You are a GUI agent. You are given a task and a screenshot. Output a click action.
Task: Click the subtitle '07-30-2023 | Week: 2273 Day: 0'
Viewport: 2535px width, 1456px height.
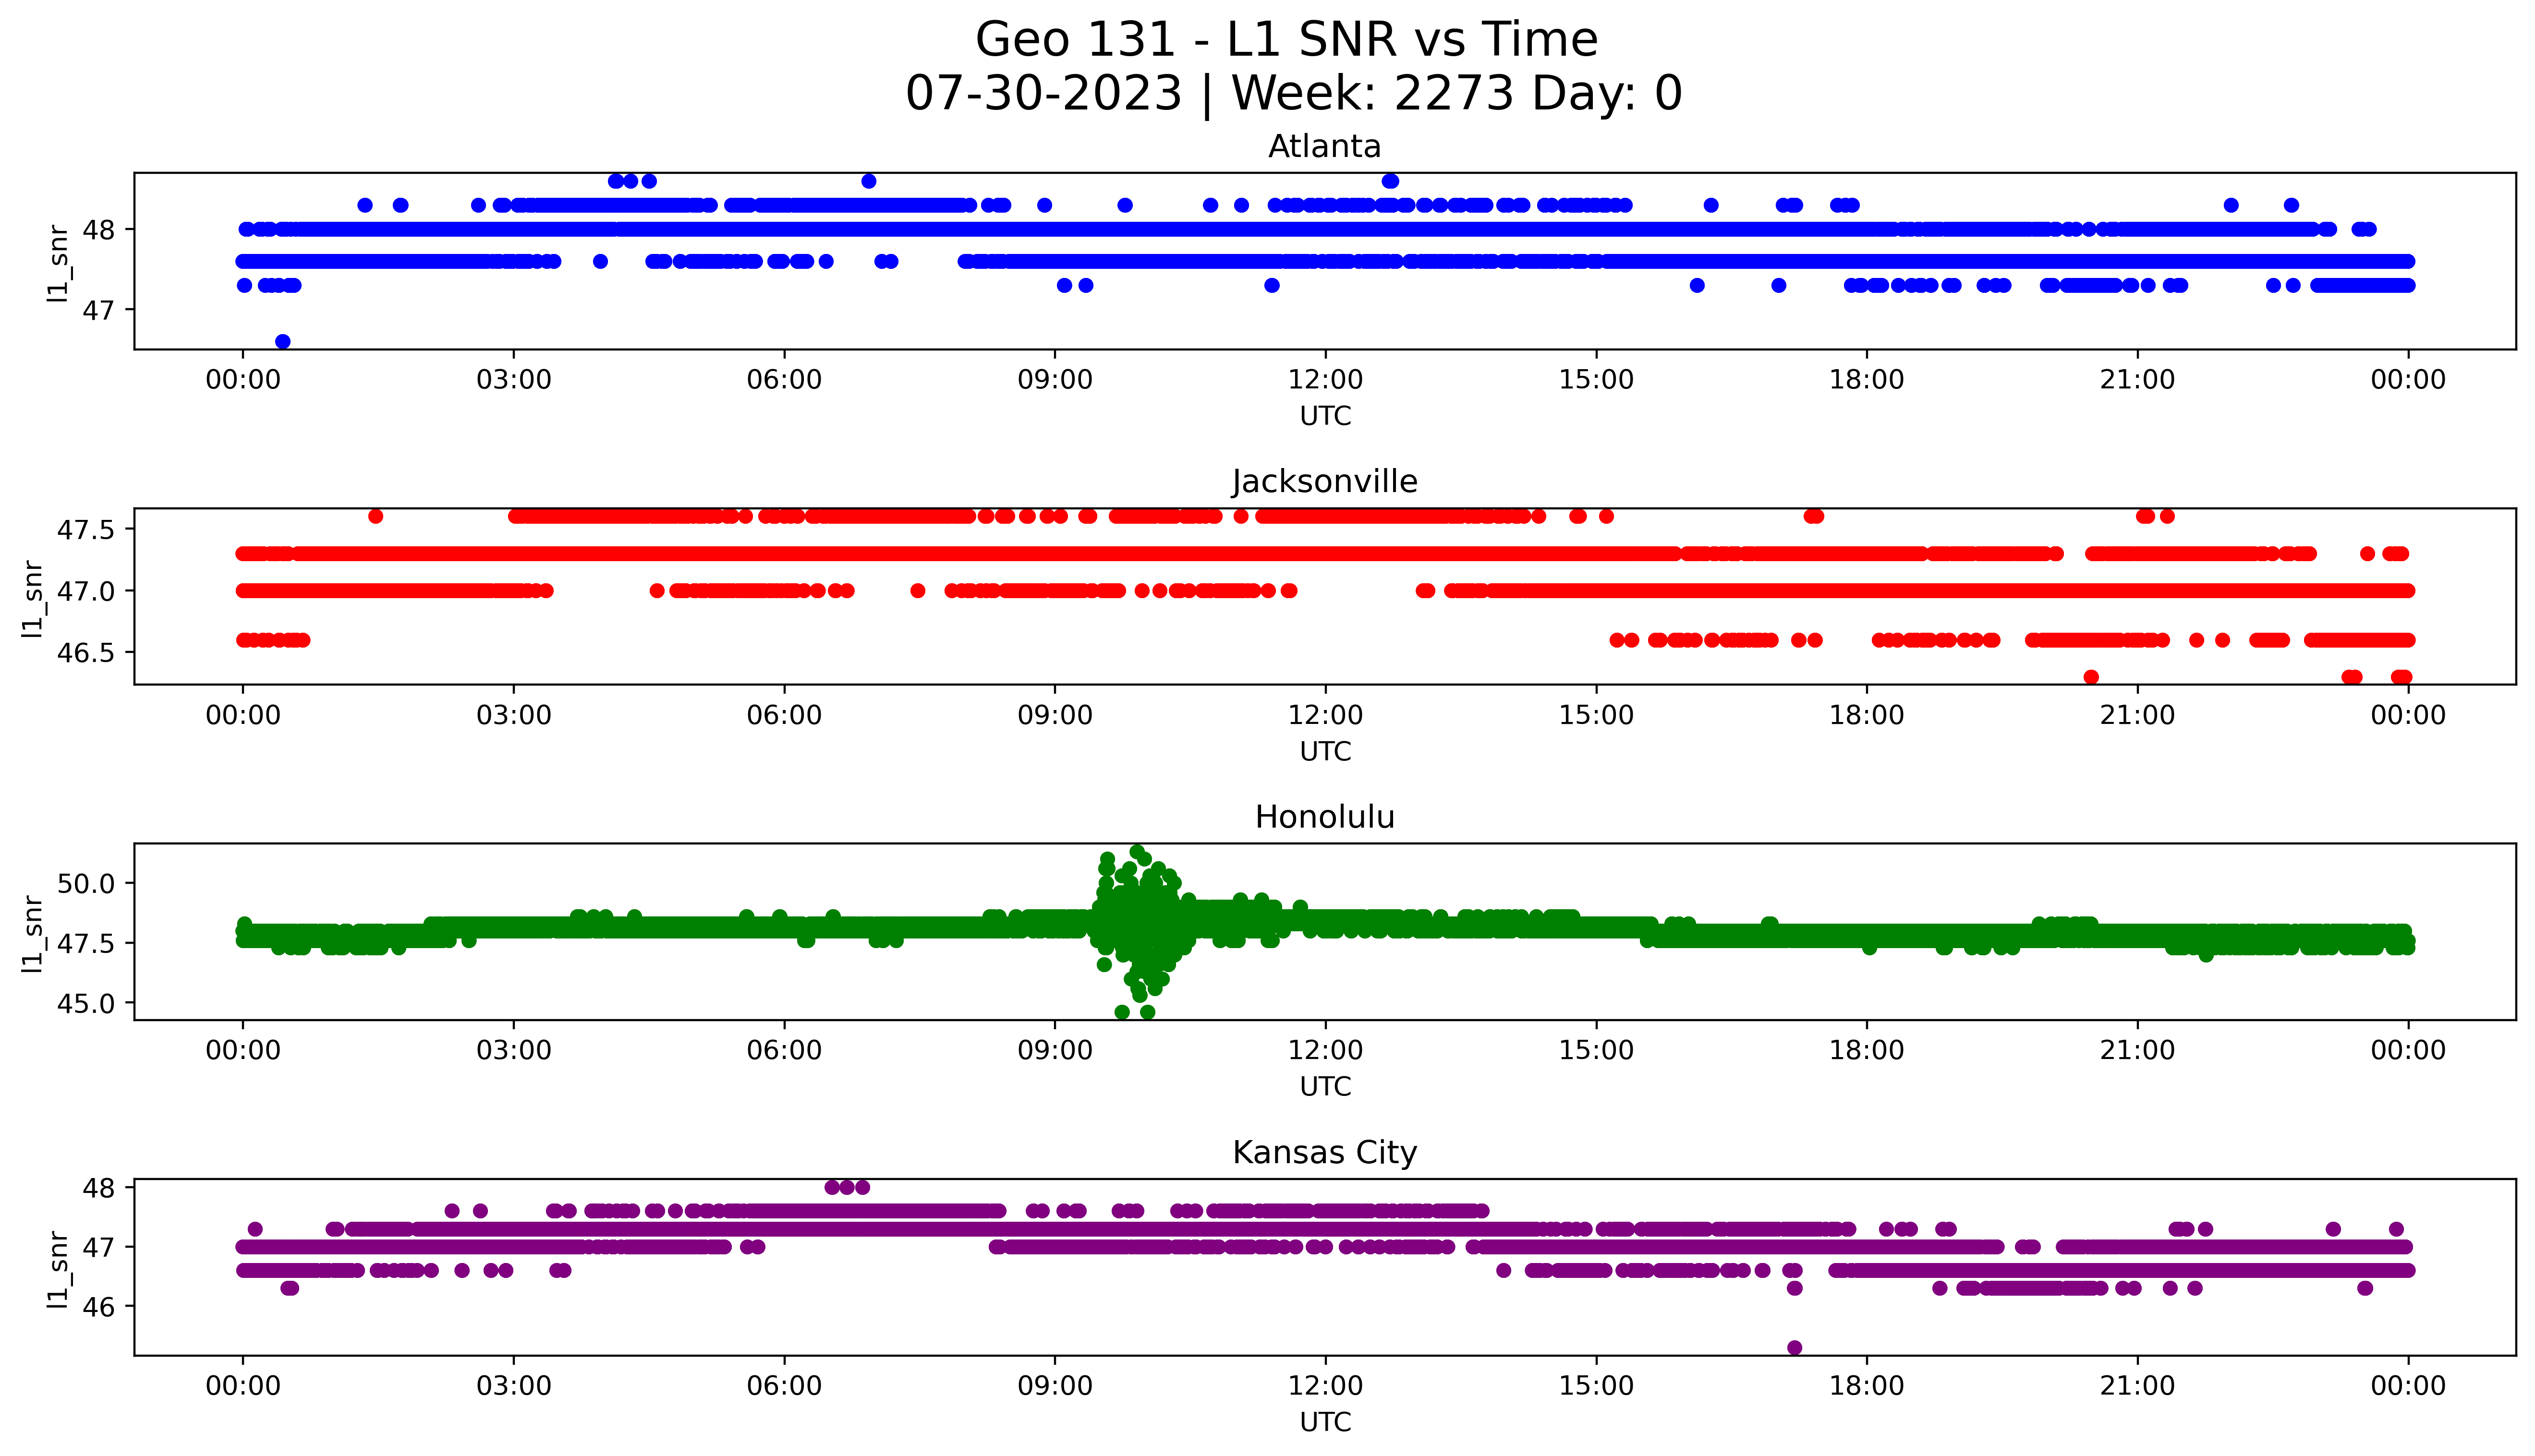pyautogui.click(x=1294, y=93)
